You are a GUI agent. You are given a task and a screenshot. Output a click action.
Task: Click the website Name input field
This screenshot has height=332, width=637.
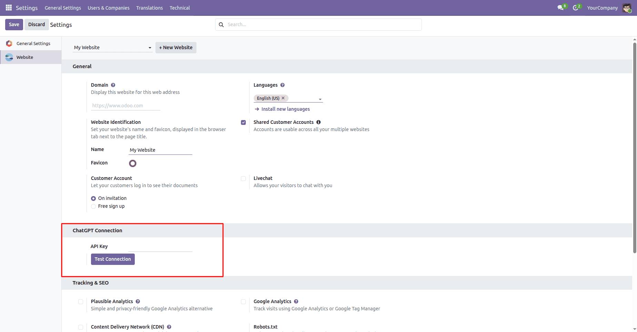click(x=160, y=150)
